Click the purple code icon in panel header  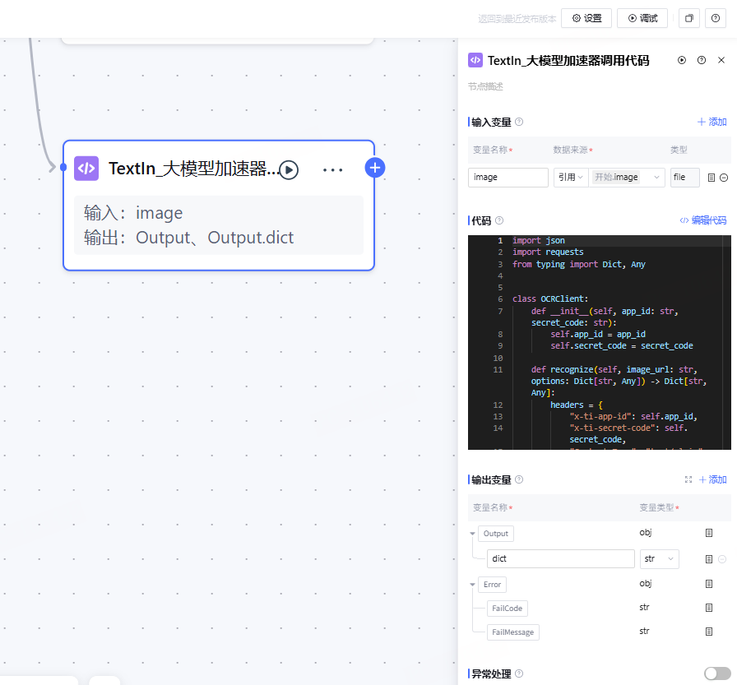[475, 60]
